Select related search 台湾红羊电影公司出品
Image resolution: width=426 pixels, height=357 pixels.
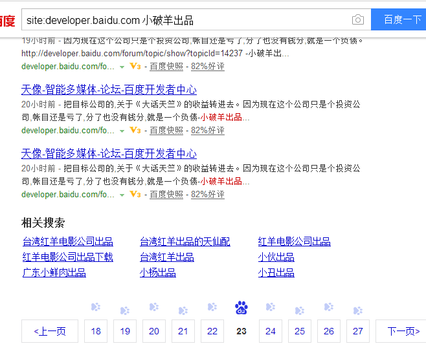pyautogui.click(x=68, y=242)
